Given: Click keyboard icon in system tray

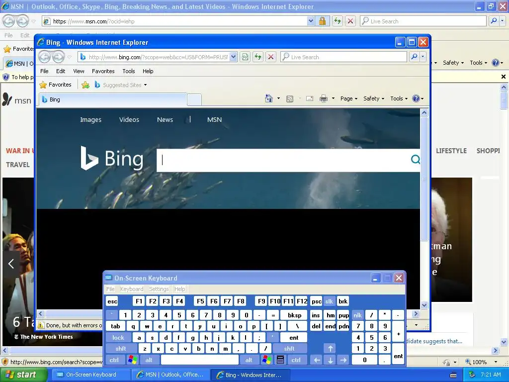Looking at the screenshot, I should (453, 375).
